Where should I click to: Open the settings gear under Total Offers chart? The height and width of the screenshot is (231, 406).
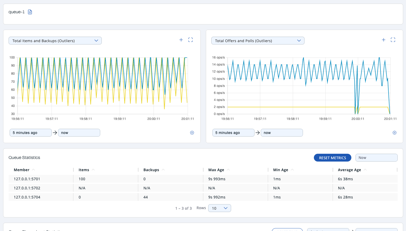pyautogui.click(x=395, y=132)
